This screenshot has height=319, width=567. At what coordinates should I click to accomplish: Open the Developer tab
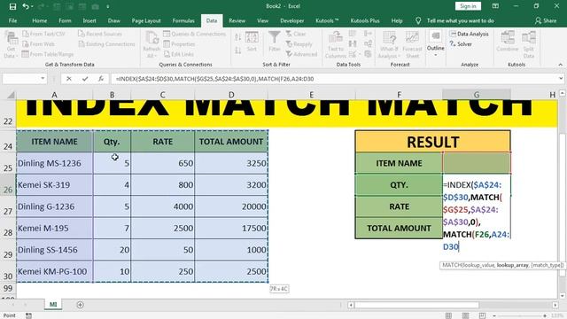tap(291, 21)
